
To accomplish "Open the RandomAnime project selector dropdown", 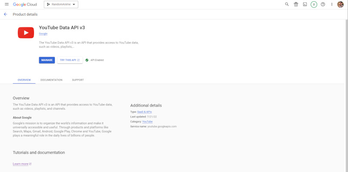I will tap(61, 4).
